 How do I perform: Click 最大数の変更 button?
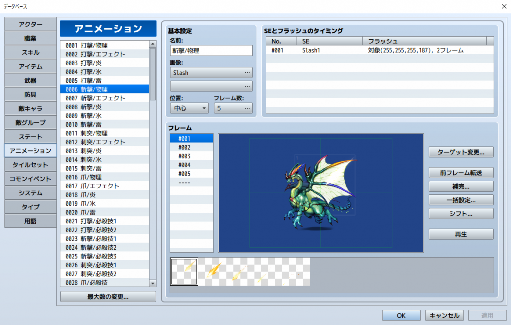108,297
